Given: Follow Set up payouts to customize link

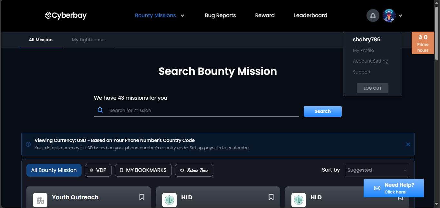Looking at the screenshot, I should 220,148.
